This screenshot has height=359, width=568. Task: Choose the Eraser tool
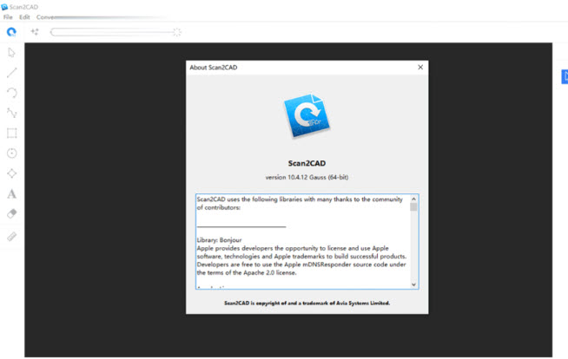(11, 213)
